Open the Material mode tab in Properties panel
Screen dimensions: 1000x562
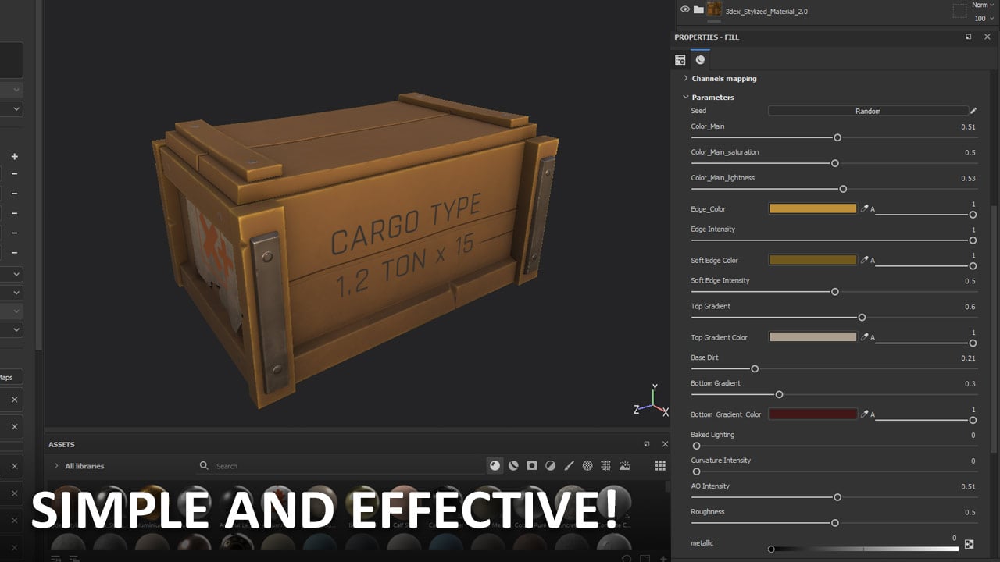[701, 59]
